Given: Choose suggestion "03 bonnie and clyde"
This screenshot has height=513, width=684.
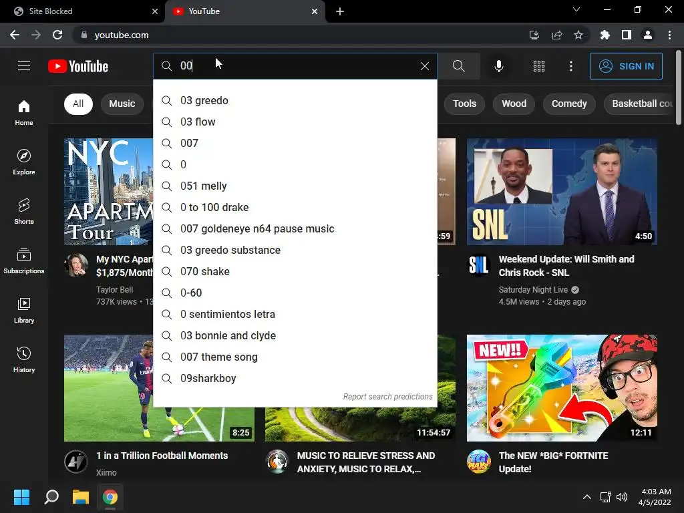Looking at the screenshot, I should click(x=295, y=335).
